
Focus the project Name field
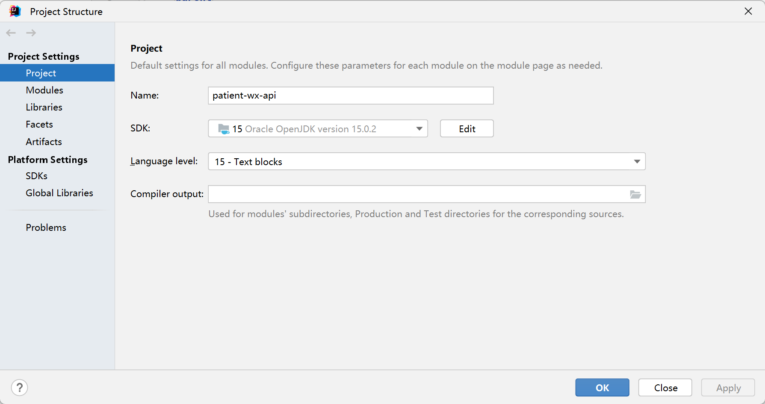pyautogui.click(x=351, y=96)
